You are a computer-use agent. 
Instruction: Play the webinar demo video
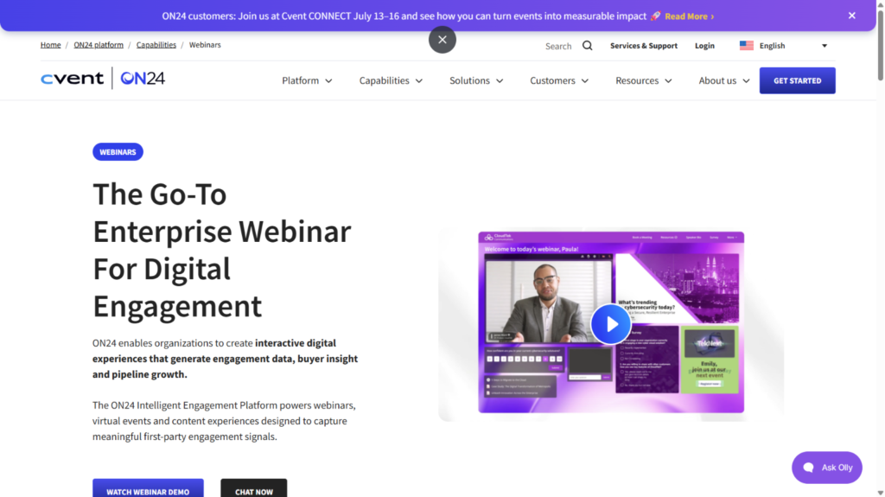pyautogui.click(x=611, y=324)
